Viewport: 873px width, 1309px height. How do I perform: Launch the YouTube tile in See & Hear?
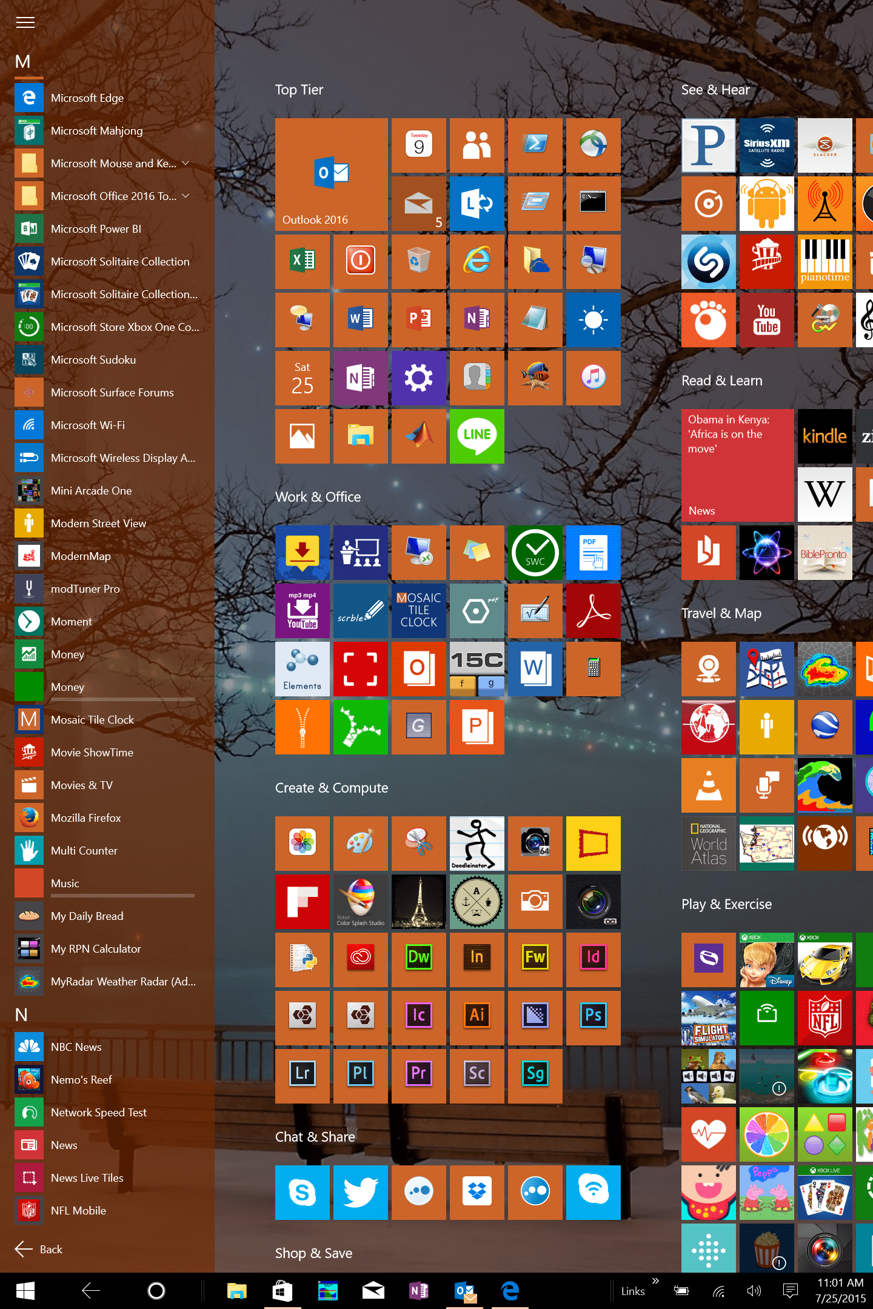pos(767,320)
